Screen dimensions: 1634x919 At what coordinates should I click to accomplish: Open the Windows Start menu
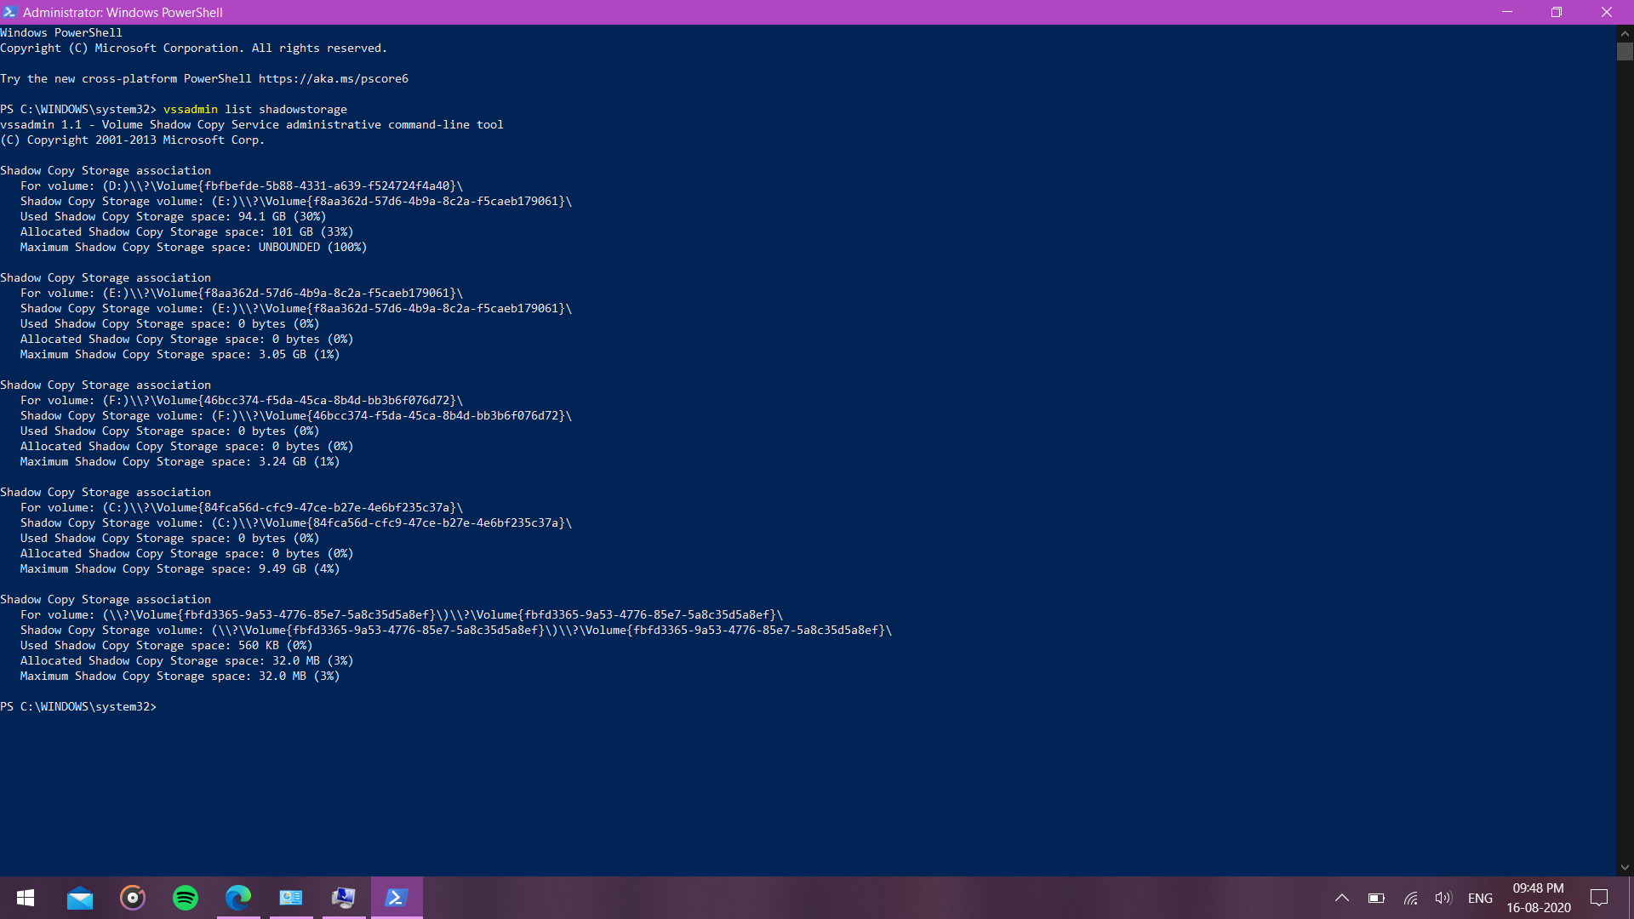(26, 898)
